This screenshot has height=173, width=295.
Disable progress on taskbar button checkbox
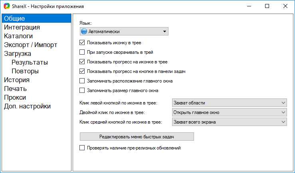[82, 71]
